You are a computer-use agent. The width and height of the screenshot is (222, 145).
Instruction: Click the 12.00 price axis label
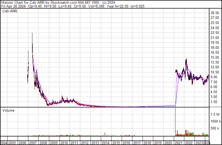coord(215,67)
